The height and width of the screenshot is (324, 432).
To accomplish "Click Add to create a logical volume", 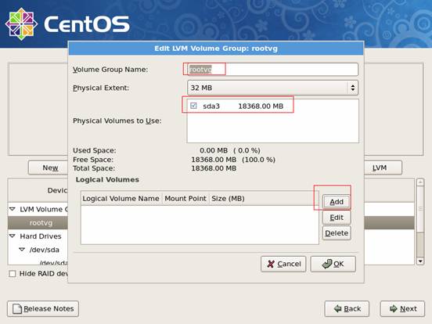I will (337, 202).
